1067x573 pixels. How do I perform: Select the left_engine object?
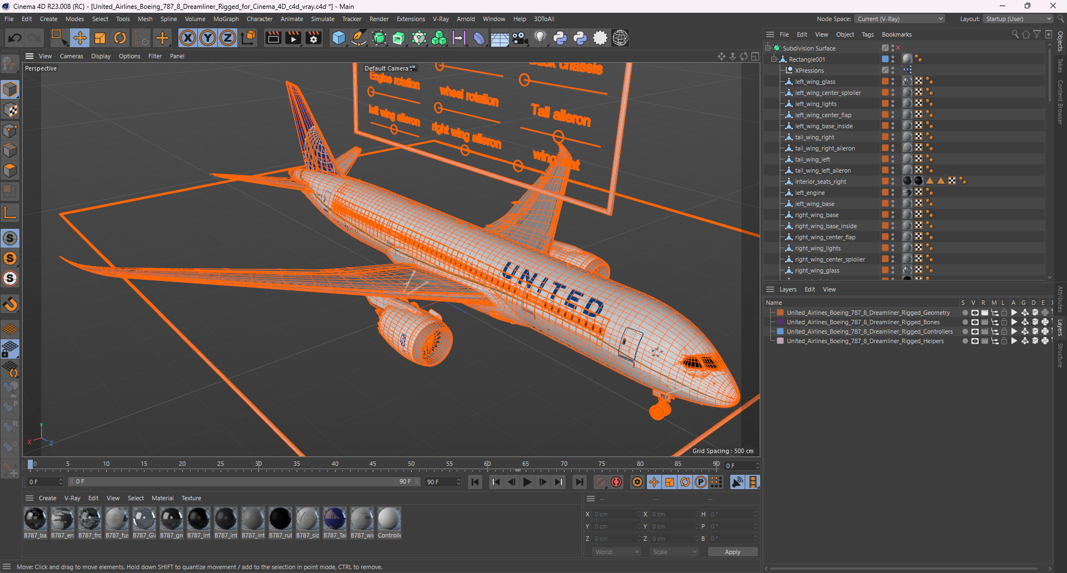tap(810, 193)
